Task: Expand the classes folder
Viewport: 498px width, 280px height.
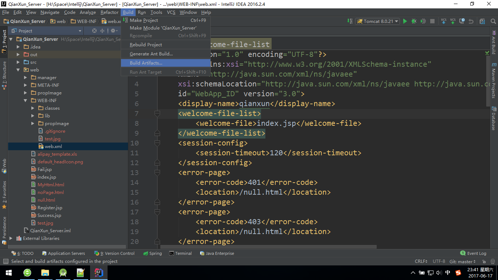Action: click(33, 108)
